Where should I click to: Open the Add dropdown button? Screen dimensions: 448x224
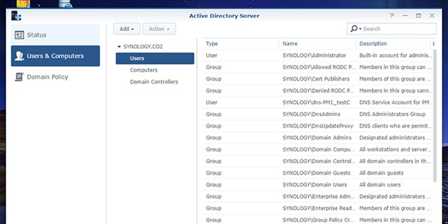[127, 29]
